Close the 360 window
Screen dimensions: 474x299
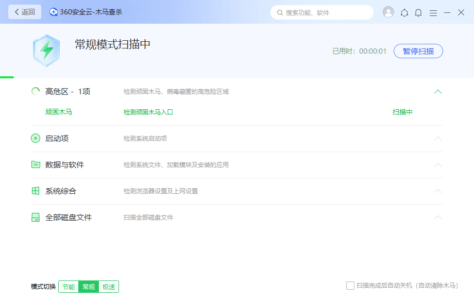tap(461, 12)
